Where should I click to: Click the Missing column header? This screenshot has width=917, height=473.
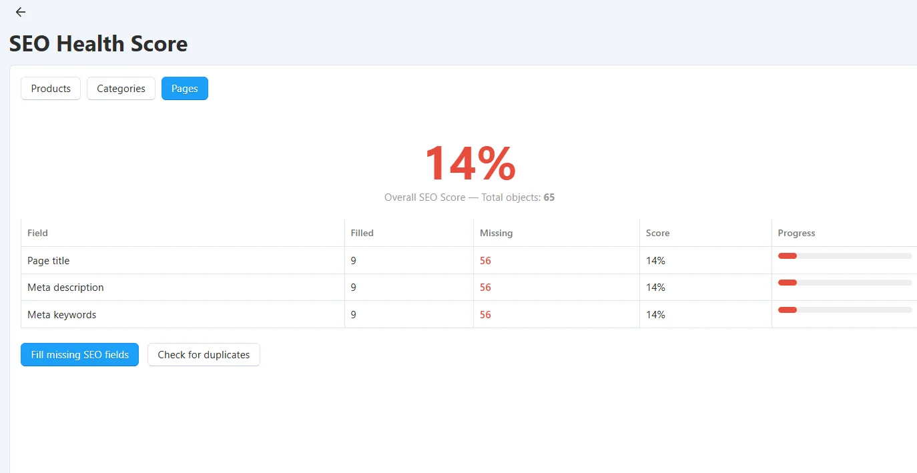click(497, 233)
